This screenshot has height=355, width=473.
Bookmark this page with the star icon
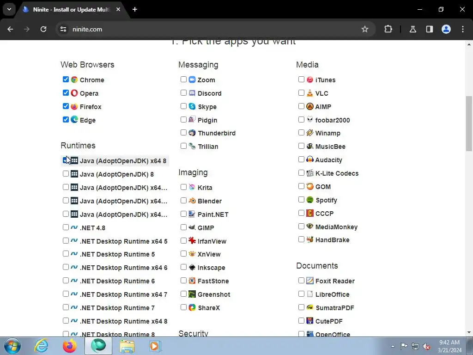click(x=365, y=29)
